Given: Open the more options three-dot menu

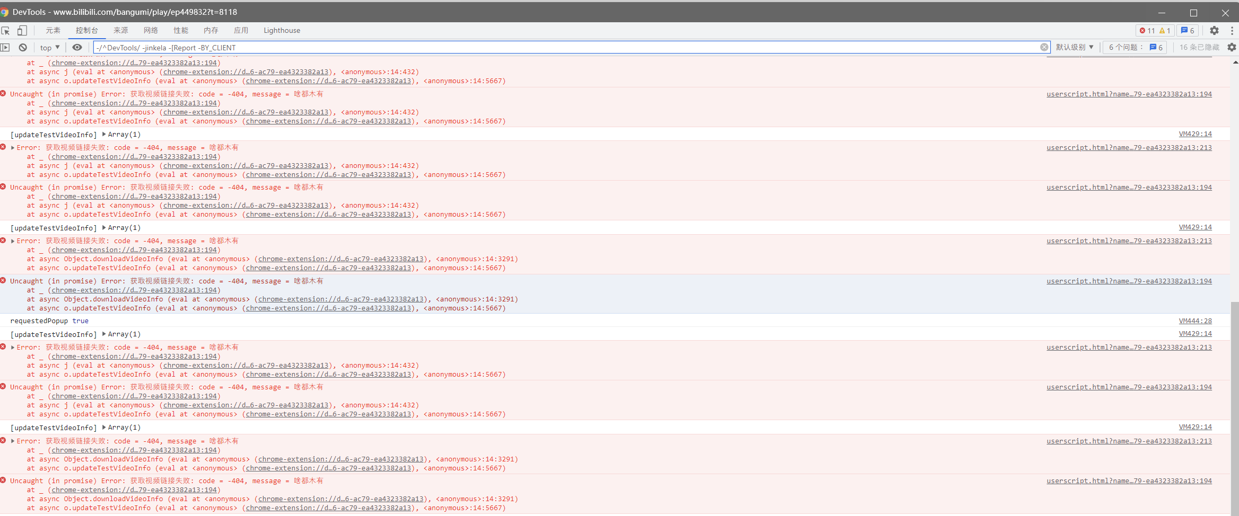Looking at the screenshot, I should tap(1232, 30).
